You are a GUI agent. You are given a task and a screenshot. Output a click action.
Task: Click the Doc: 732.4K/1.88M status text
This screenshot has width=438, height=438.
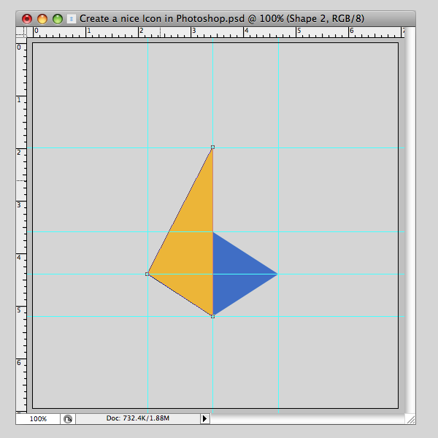click(138, 418)
